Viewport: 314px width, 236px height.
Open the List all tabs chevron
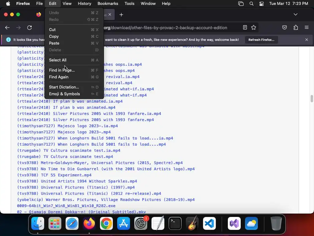tap(295, 14)
